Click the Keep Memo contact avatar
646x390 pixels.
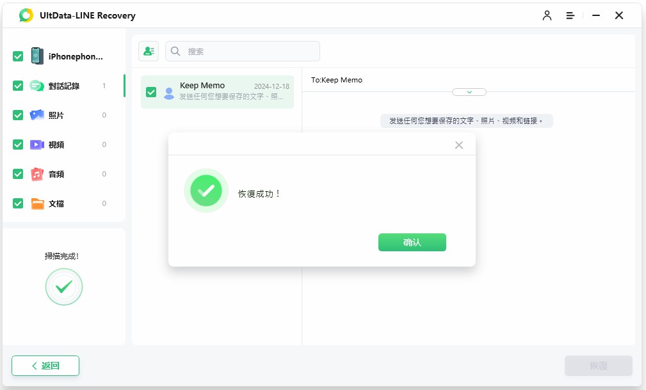coord(169,93)
